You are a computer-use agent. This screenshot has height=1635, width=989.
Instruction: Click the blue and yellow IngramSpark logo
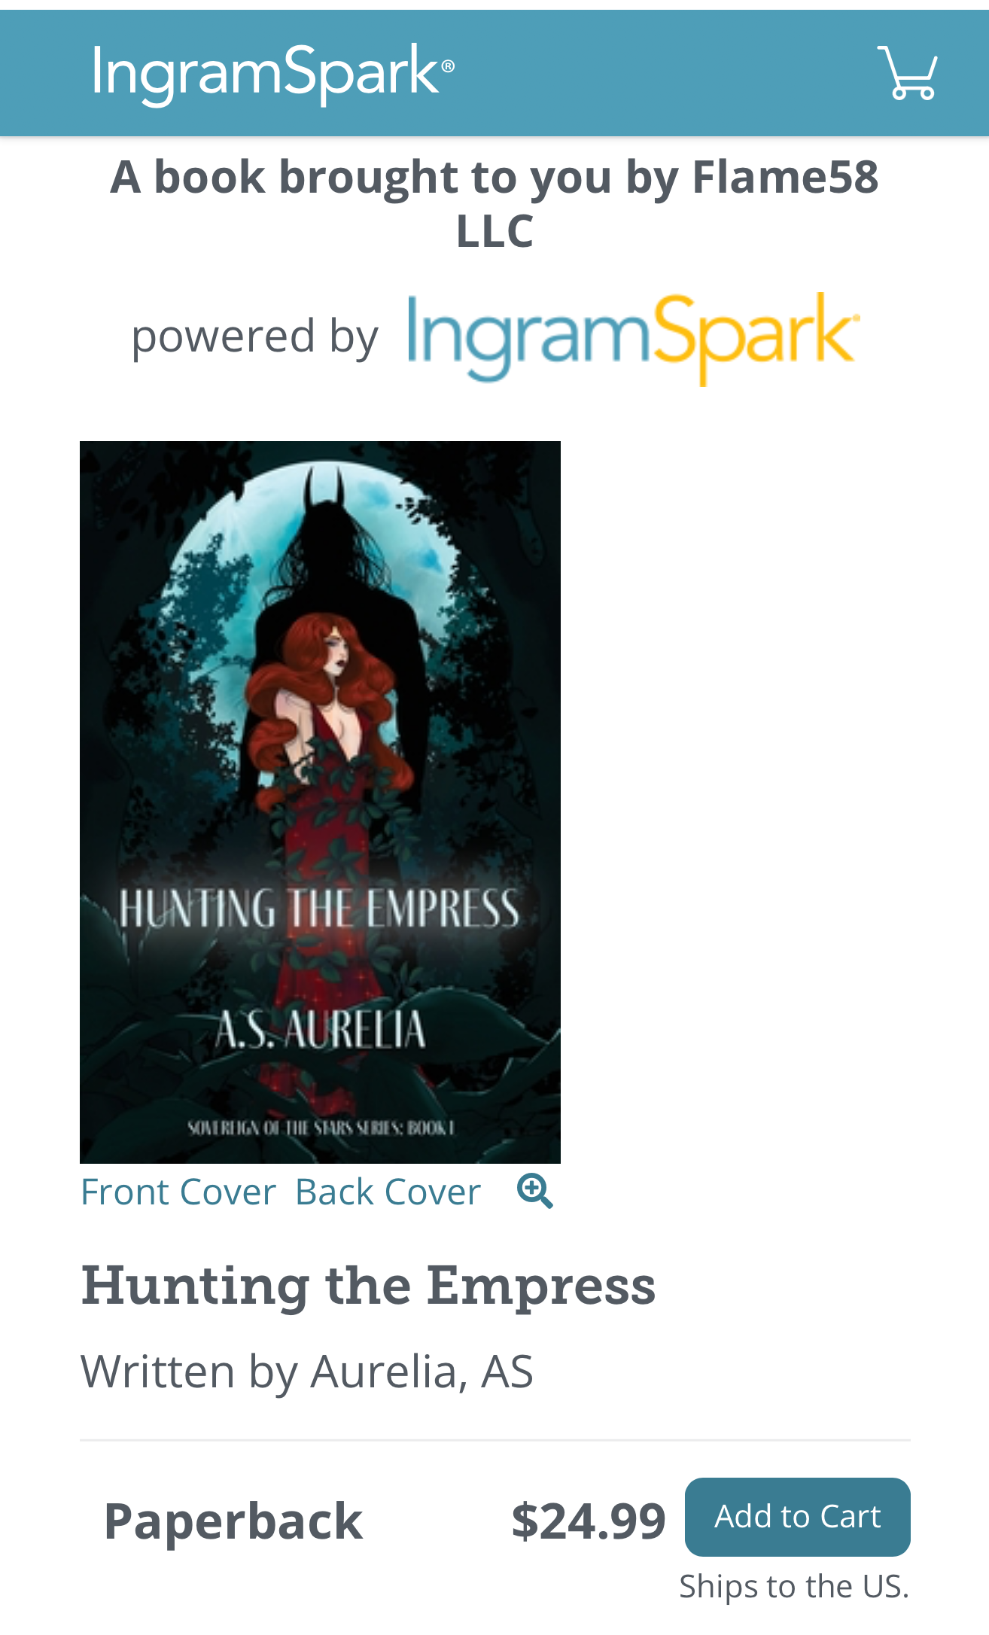click(x=634, y=338)
